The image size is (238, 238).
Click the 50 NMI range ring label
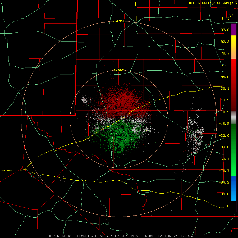(119, 70)
